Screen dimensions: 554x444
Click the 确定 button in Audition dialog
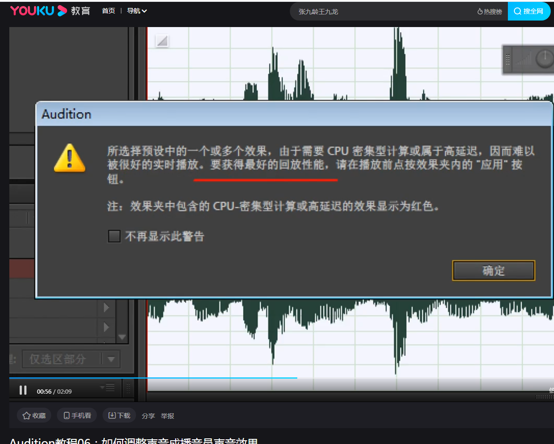coord(493,271)
